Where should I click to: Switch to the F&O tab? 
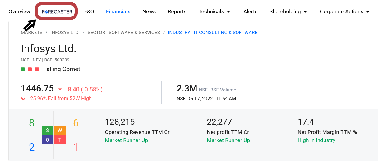89,11
